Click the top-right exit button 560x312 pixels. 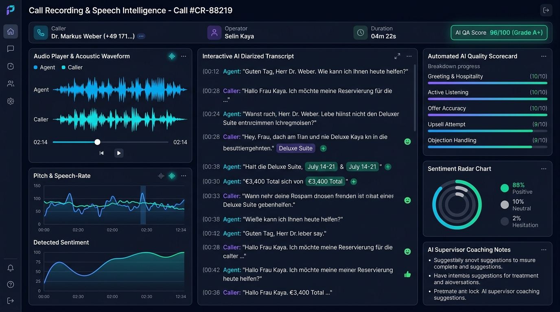coord(546,10)
